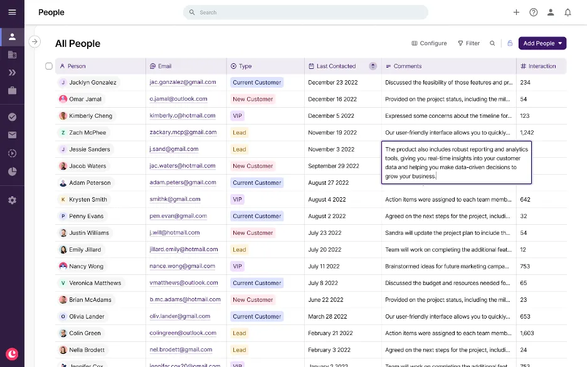This screenshot has height=367, width=587.
Task: Click the Configure button
Action: tap(429, 43)
